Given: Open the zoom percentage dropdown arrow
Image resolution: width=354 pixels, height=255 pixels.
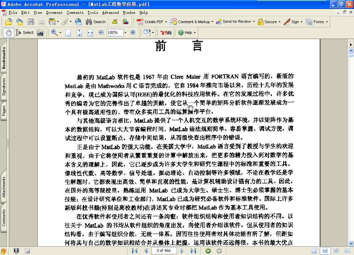Looking at the screenshot, I should pos(125,33).
